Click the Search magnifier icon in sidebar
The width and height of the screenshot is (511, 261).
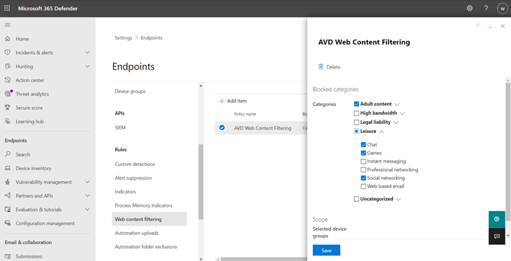[x=8, y=154]
